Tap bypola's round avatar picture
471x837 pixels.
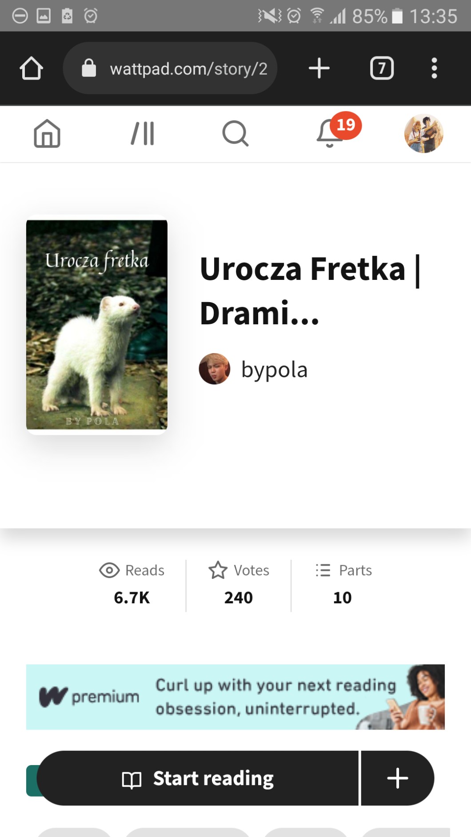pyautogui.click(x=215, y=369)
